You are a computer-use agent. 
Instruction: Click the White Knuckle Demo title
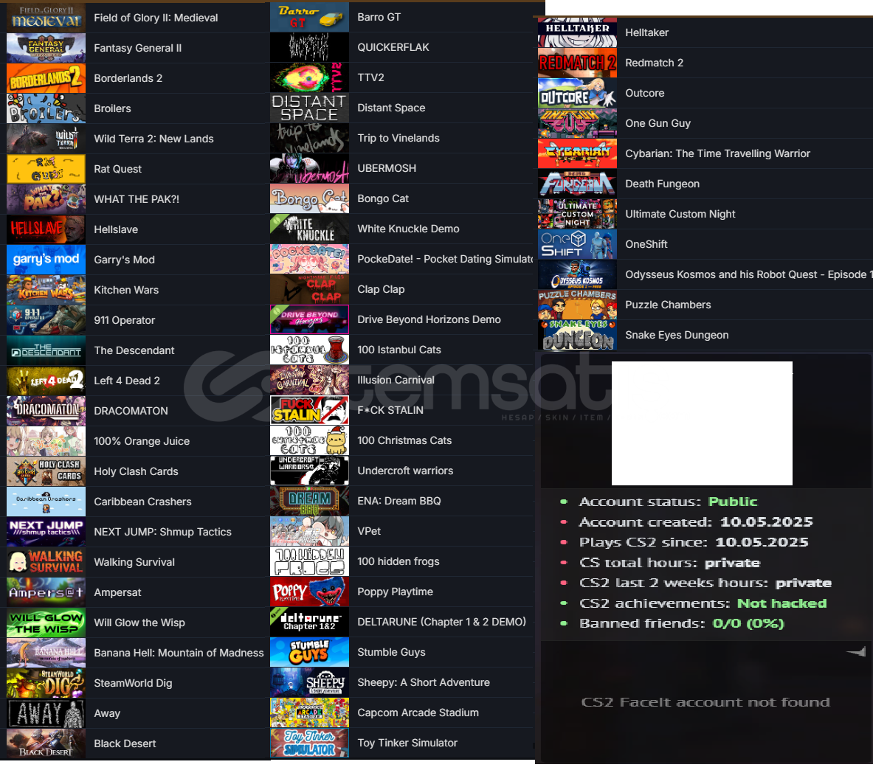(x=408, y=229)
